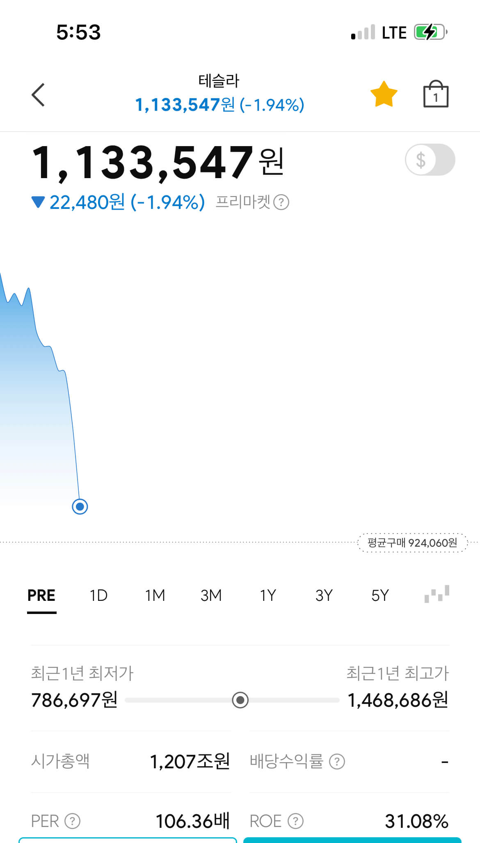Image resolution: width=480 pixels, height=843 pixels.
Task: Show the 1Y chart period
Action: (x=267, y=595)
